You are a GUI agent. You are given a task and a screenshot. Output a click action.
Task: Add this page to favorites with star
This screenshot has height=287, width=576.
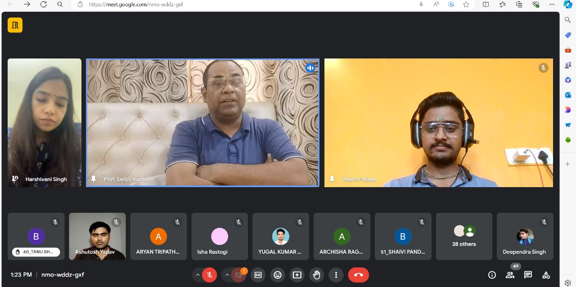pos(466,4)
